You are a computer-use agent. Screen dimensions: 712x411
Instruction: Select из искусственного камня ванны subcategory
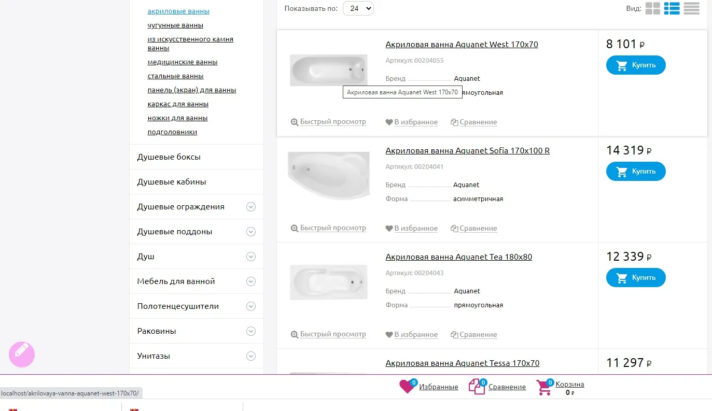click(190, 44)
